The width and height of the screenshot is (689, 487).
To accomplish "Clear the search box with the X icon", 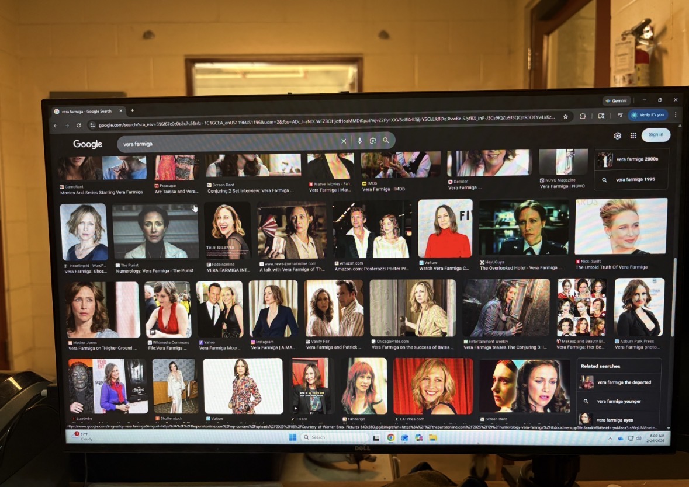I will [x=344, y=141].
